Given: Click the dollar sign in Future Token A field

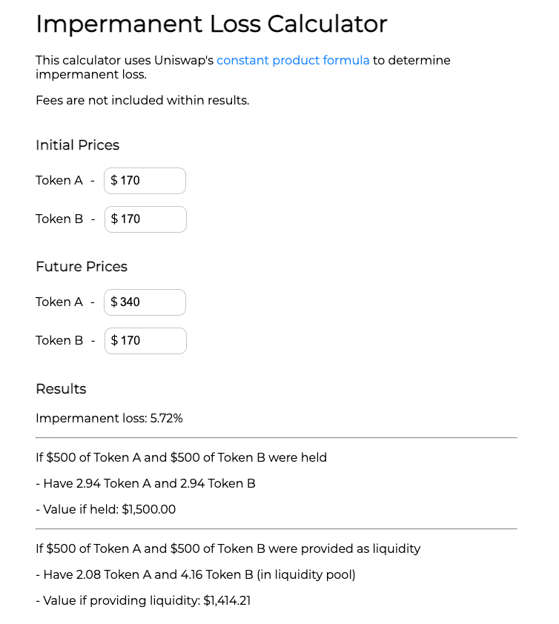Looking at the screenshot, I should point(114,302).
